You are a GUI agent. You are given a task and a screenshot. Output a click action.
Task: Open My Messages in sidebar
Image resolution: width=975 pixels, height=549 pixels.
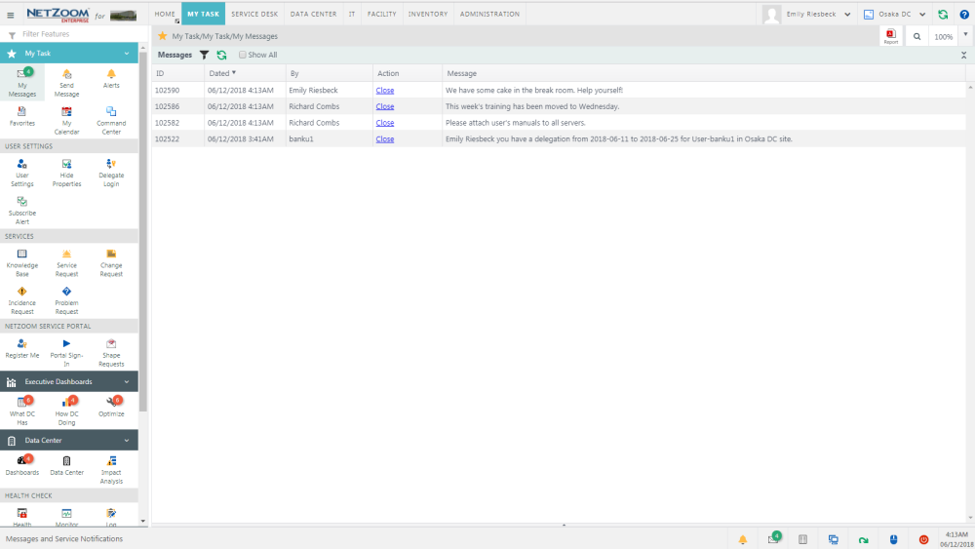tap(22, 83)
